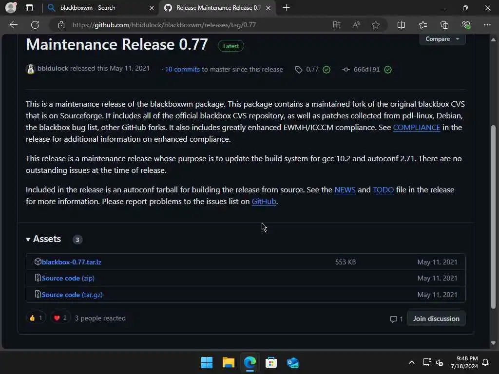
Task: Show verification status next to tag 0.77
Action: coord(326,70)
